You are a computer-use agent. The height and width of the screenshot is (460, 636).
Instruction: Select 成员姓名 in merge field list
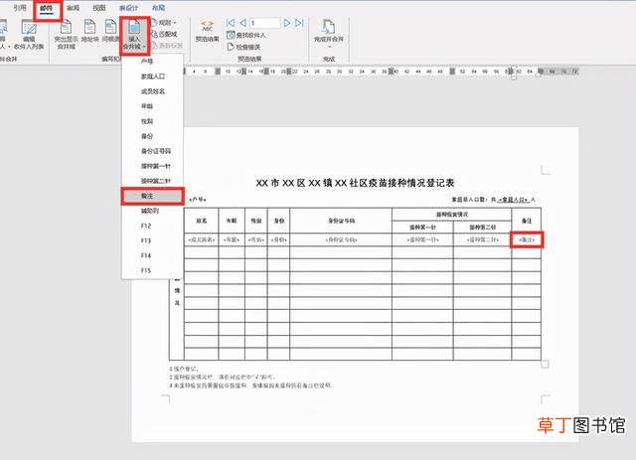pos(152,91)
